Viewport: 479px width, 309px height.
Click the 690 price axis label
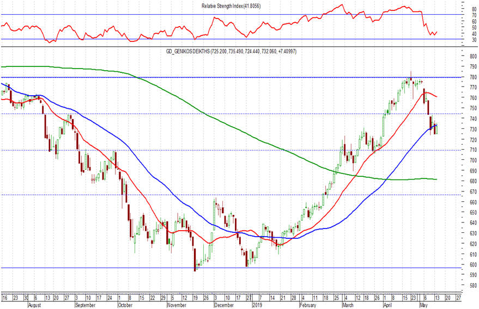(x=473, y=170)
